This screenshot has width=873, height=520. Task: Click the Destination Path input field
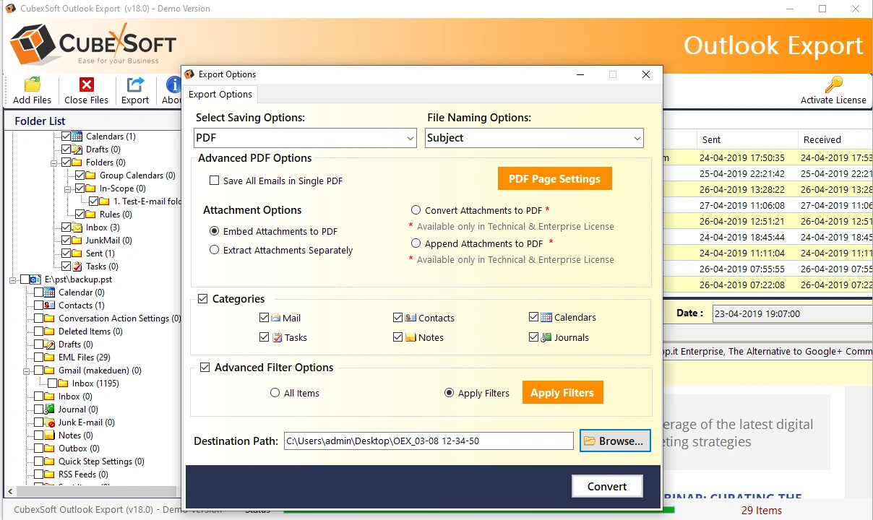tap(429, 441)
